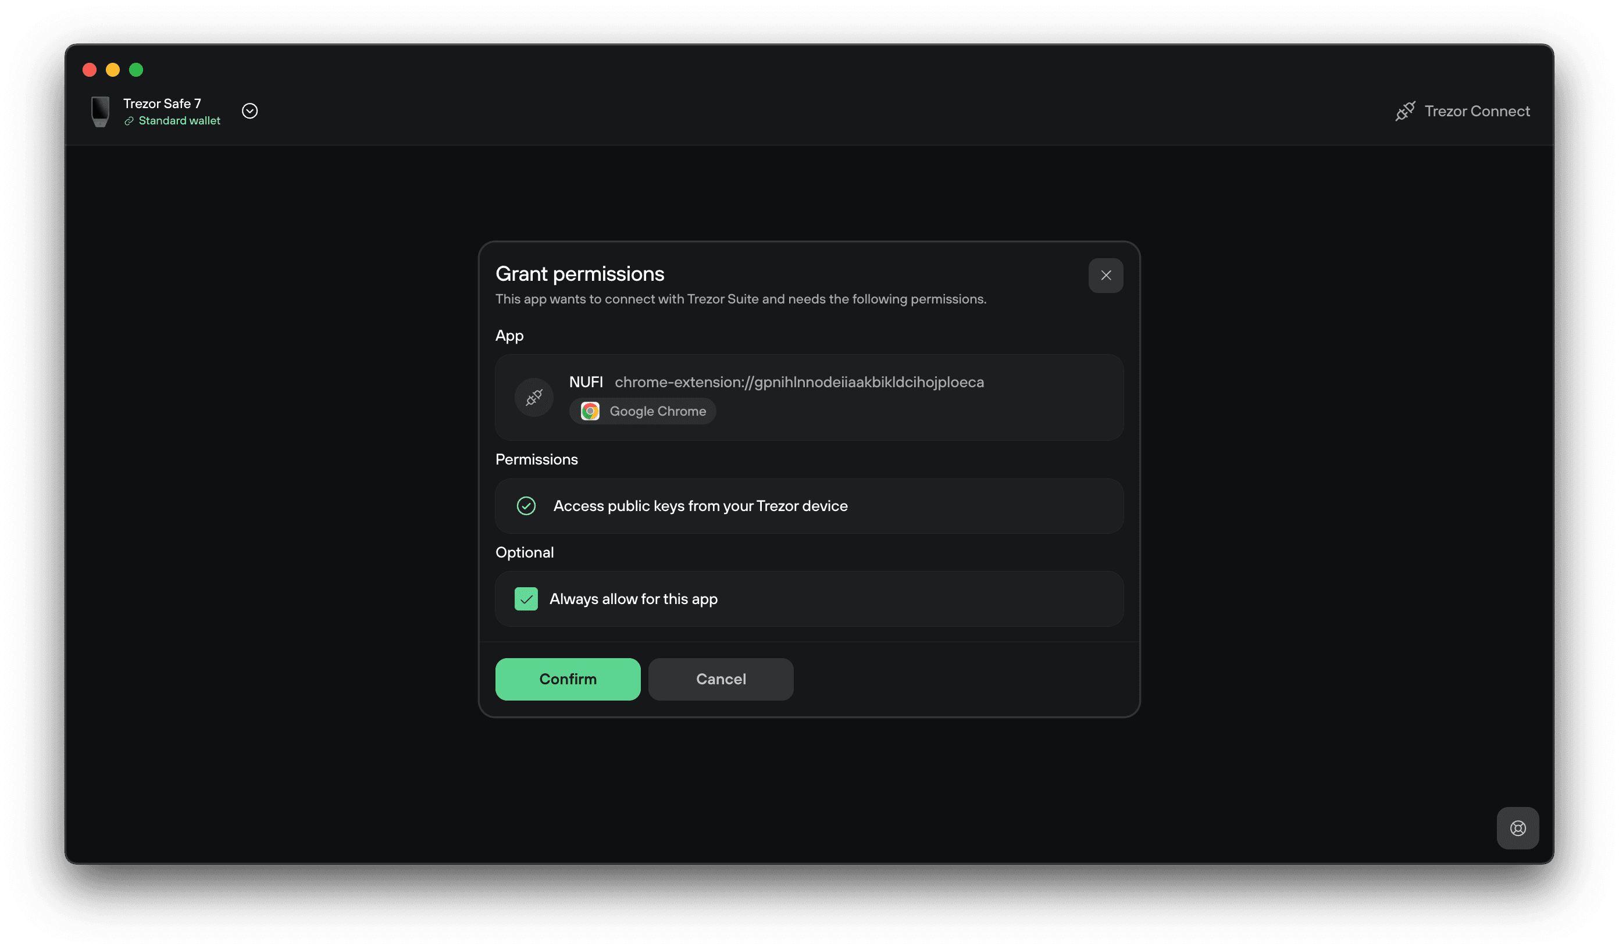Click the green fullscreen window button
This screenshot has height=950, width=1619.
(136, 69)
